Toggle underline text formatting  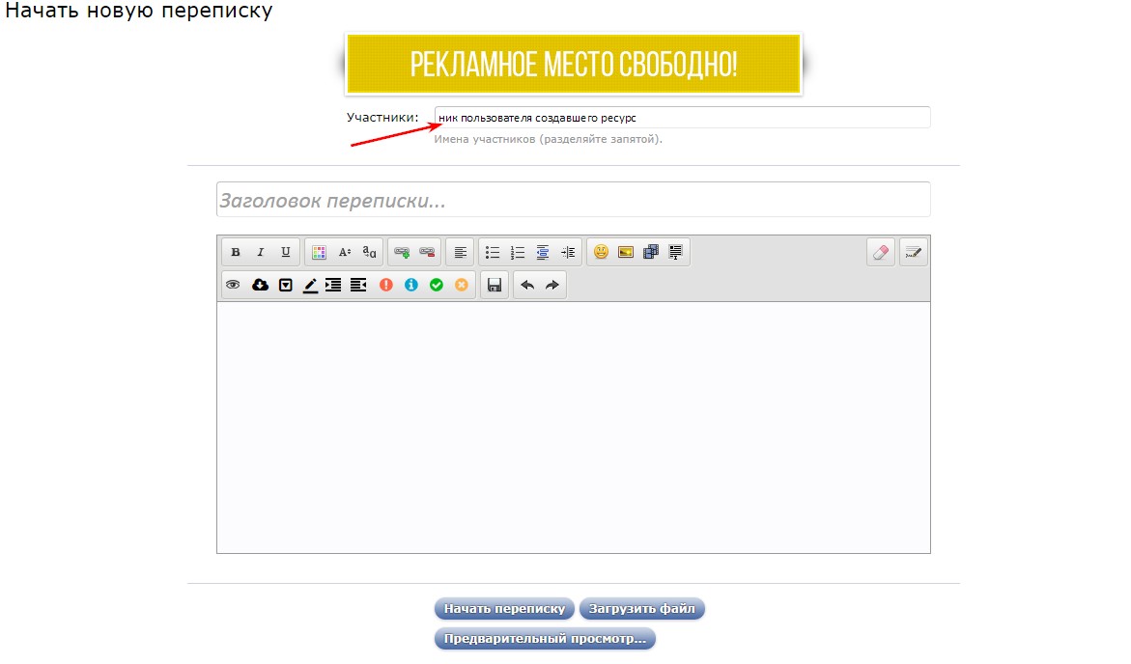click(285, 253)
